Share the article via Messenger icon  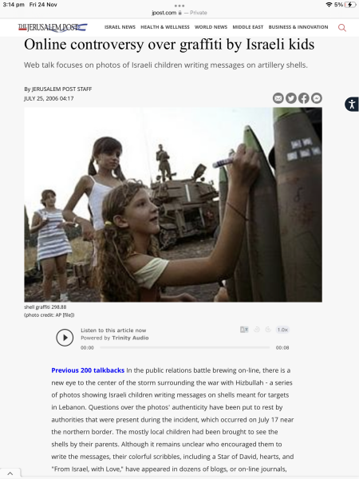pyautogui.click(x=317, y=98)
